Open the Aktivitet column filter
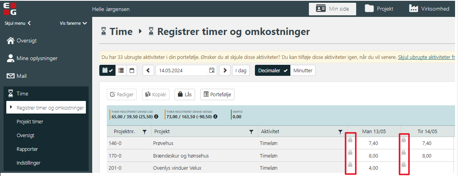459x176 pixels. pyautogui.click(x=340, y=132)
